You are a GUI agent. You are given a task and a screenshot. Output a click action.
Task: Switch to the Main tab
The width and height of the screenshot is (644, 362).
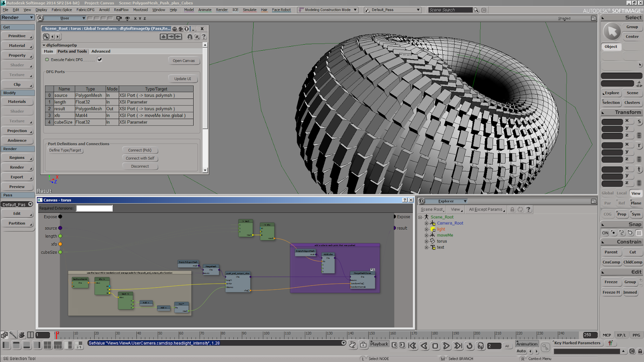pyautogui.click(x=48, y=51)
